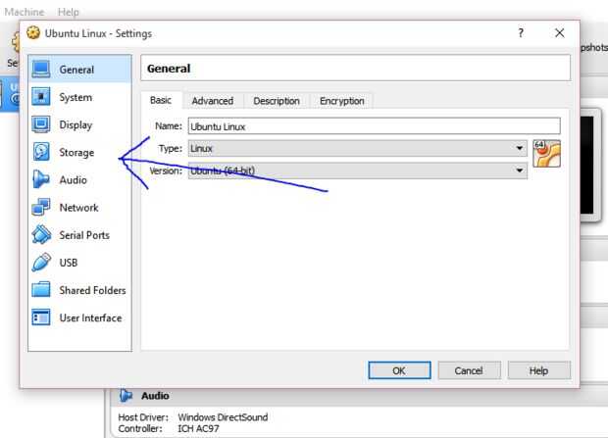
Task: Open the Display settings category
Action: coord(79,124)
